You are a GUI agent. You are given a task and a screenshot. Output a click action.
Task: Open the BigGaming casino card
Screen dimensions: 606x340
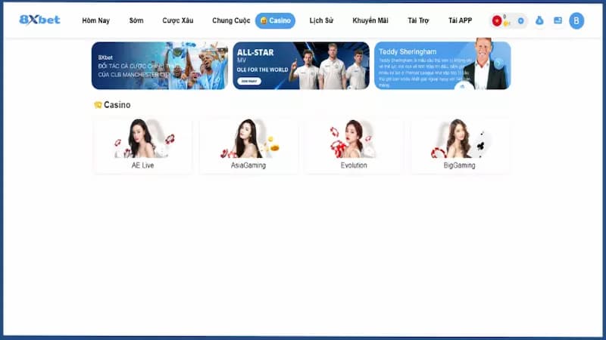tap(460, 145)
